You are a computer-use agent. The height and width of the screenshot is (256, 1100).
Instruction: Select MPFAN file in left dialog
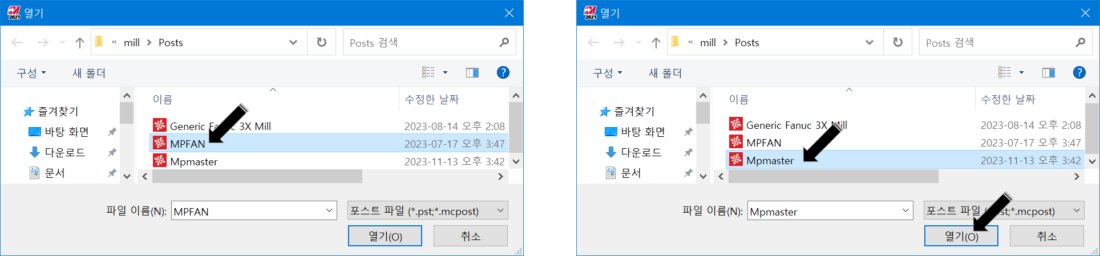(329, 144)
